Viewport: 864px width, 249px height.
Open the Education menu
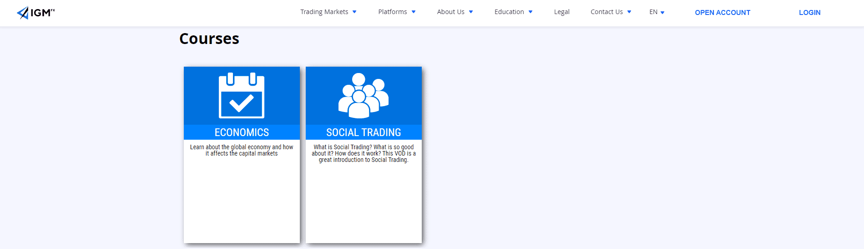(x=509, y=12)
